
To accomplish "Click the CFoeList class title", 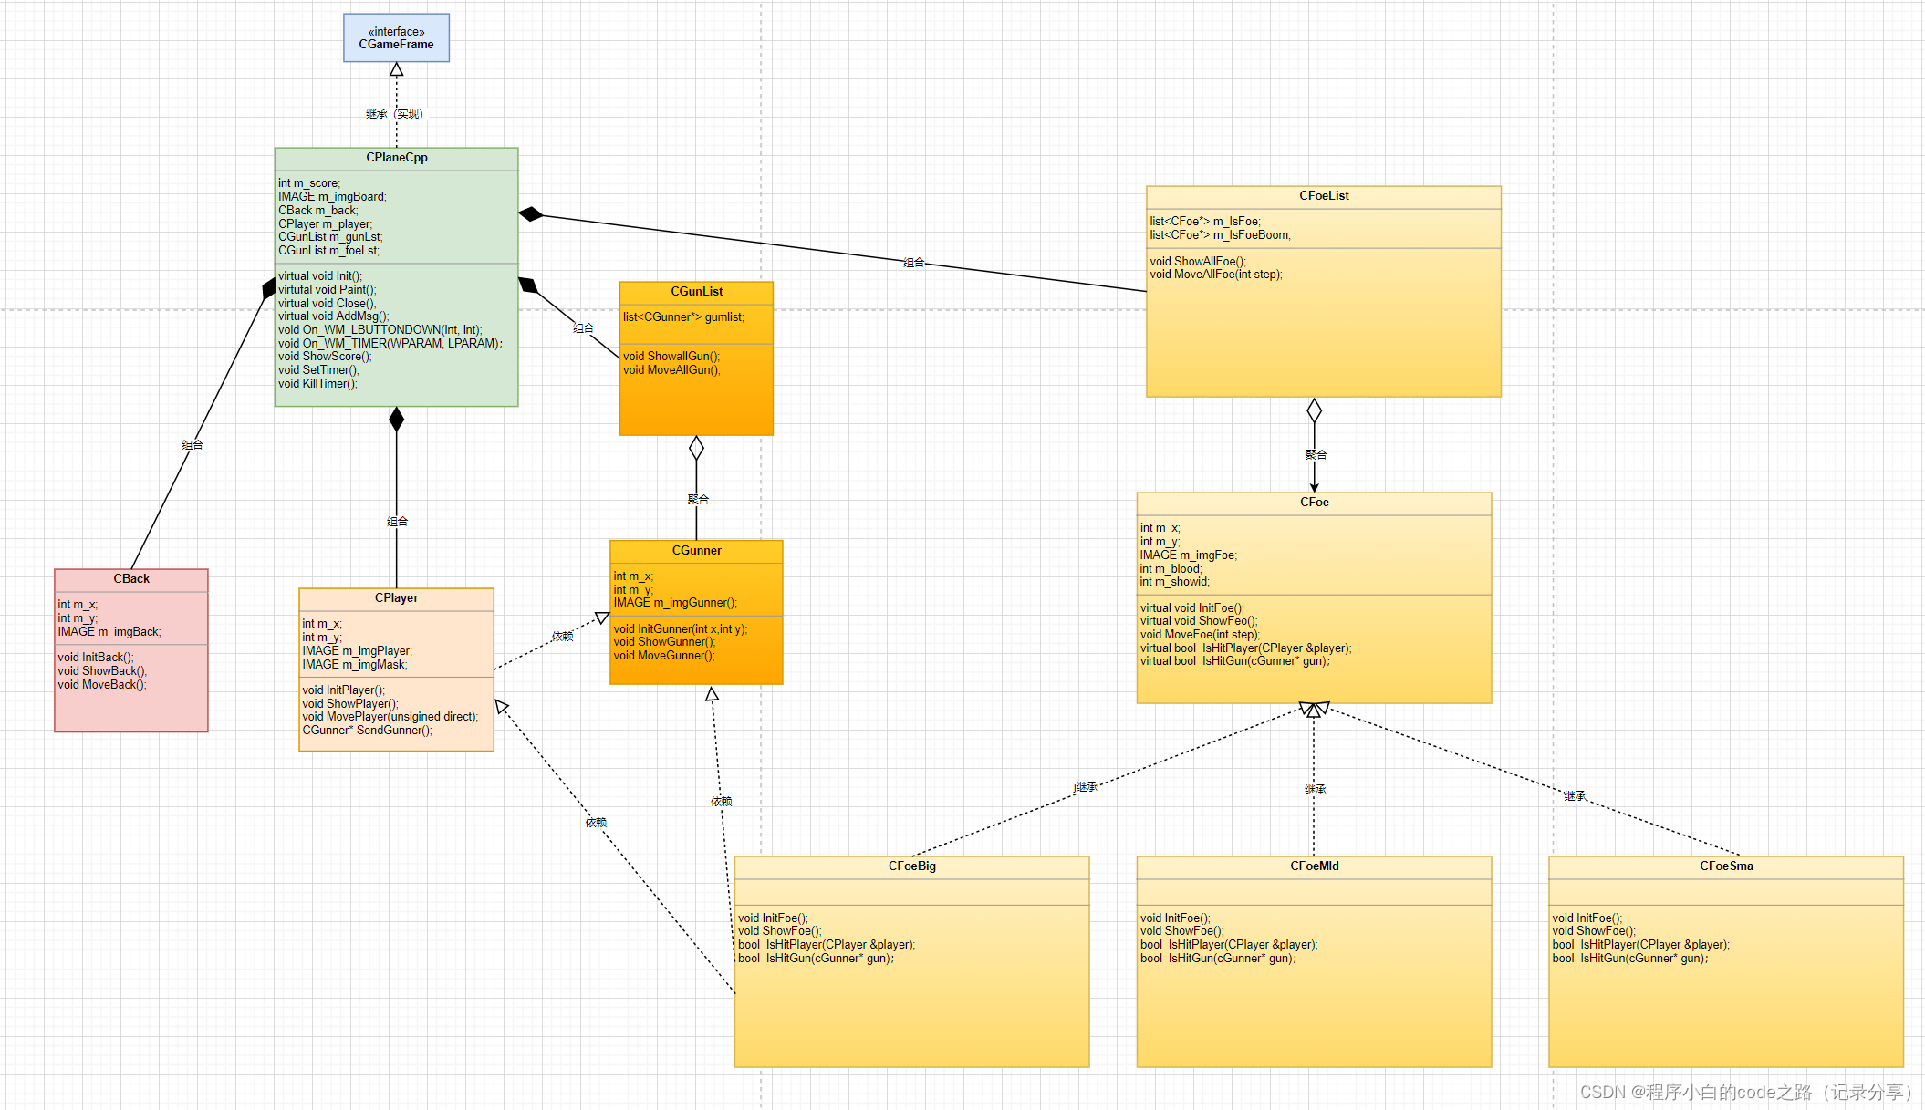I will point(1324,195).
